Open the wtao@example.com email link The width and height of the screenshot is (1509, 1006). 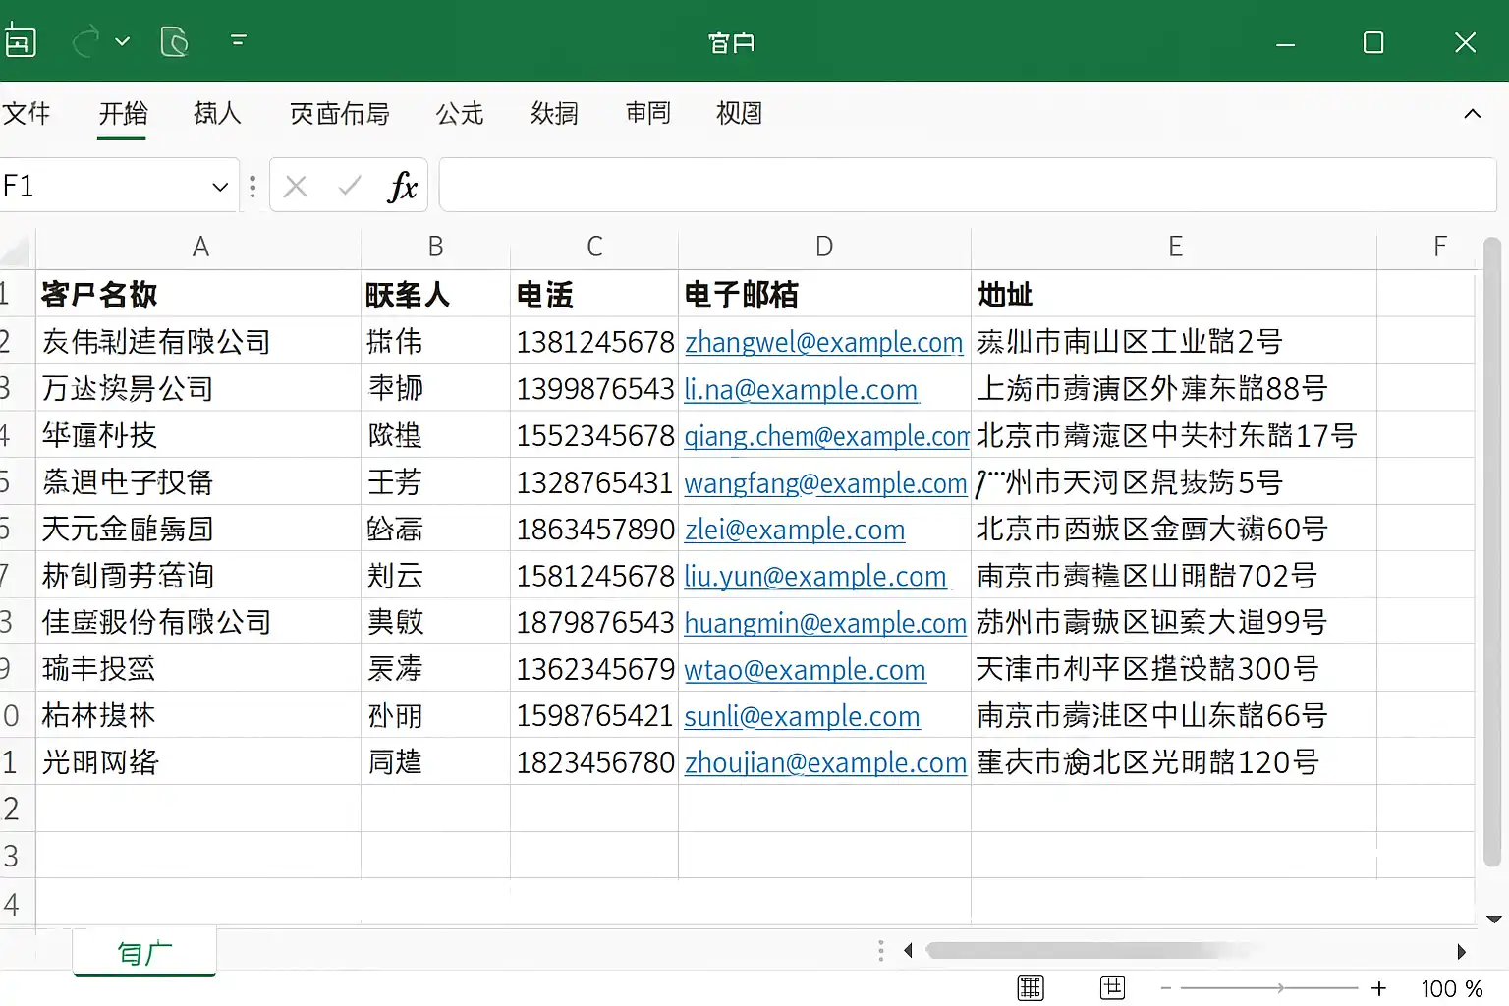[x=805, y=670]
